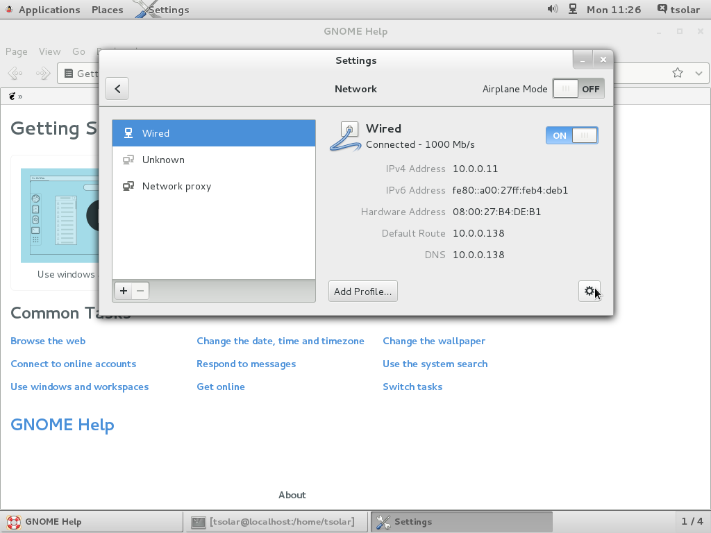Viewport: 711px width, 533px height.
Task: Go back using the Settings back arrow
Action: (x=117, y=88)
